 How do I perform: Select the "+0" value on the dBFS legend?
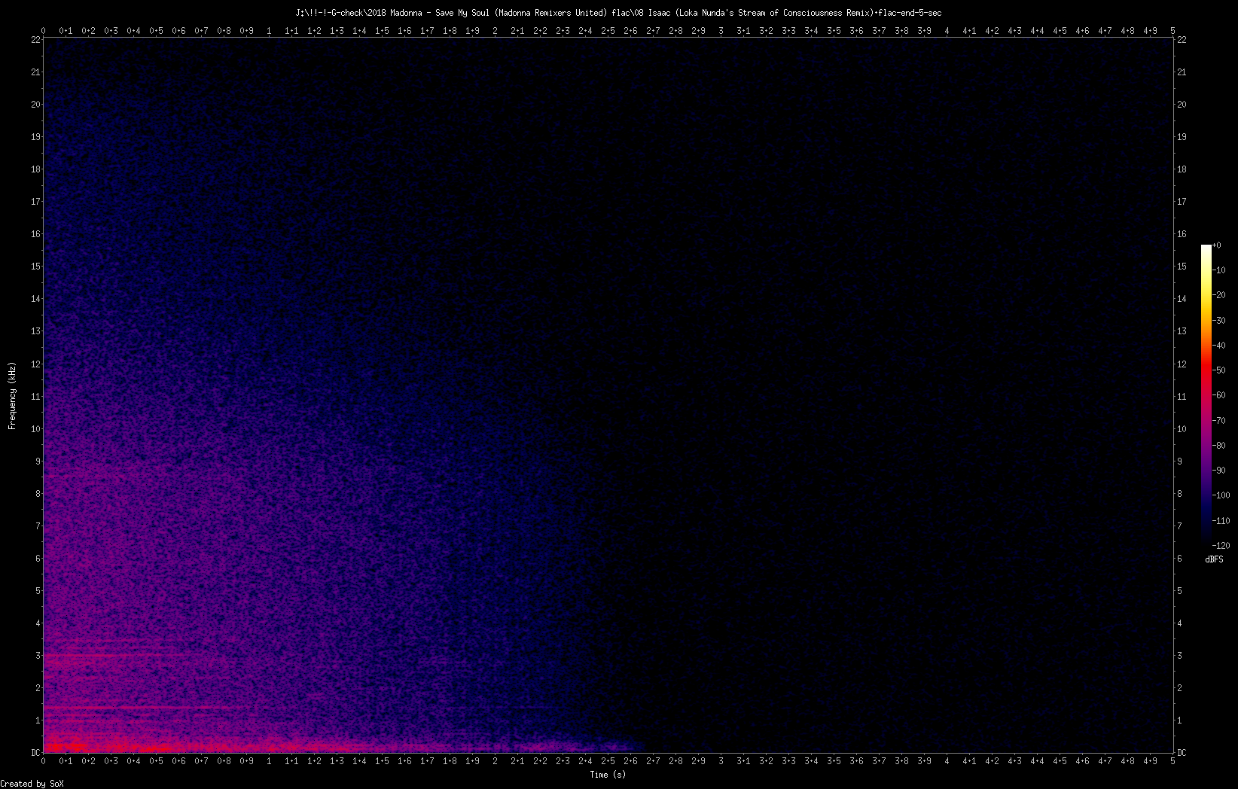tap(1217, 245)
